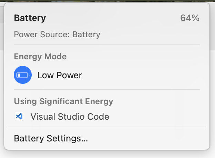Image resolution: width=215 pixels, height=158 pixels.
Task: Click the word Significant in section header
Action: [61, 101]
